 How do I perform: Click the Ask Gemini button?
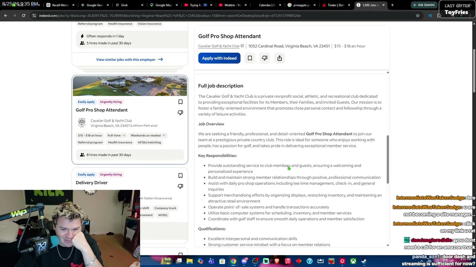pyautogui.click(x=424, y=5)
